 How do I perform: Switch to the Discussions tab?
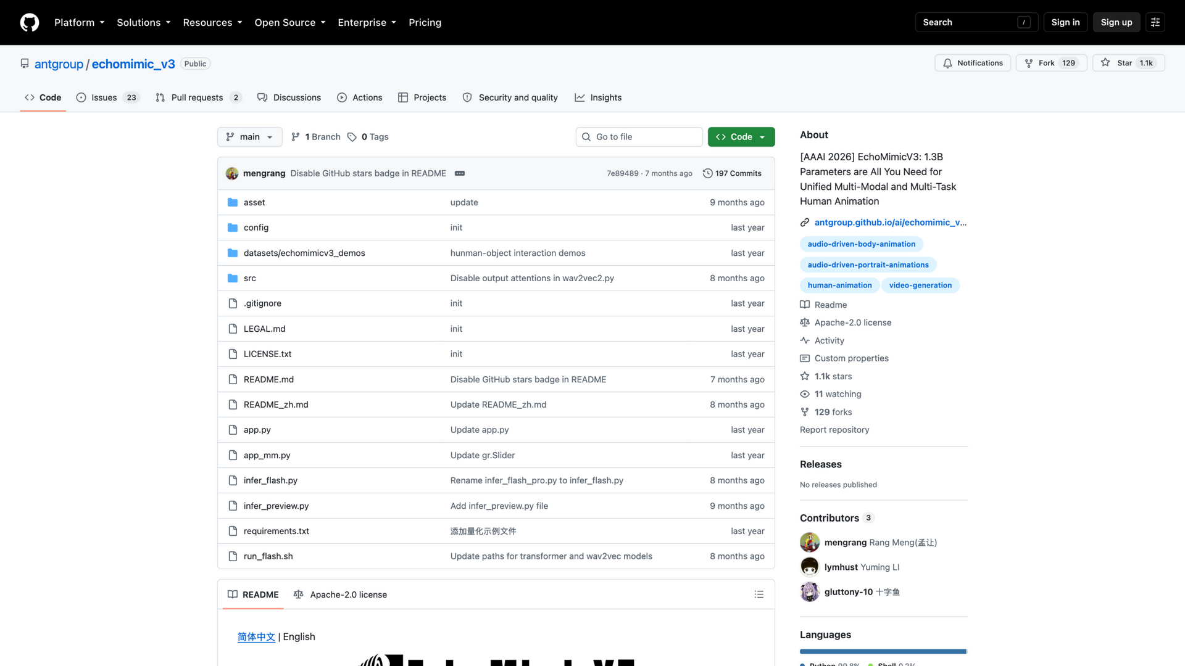[289, 97]
